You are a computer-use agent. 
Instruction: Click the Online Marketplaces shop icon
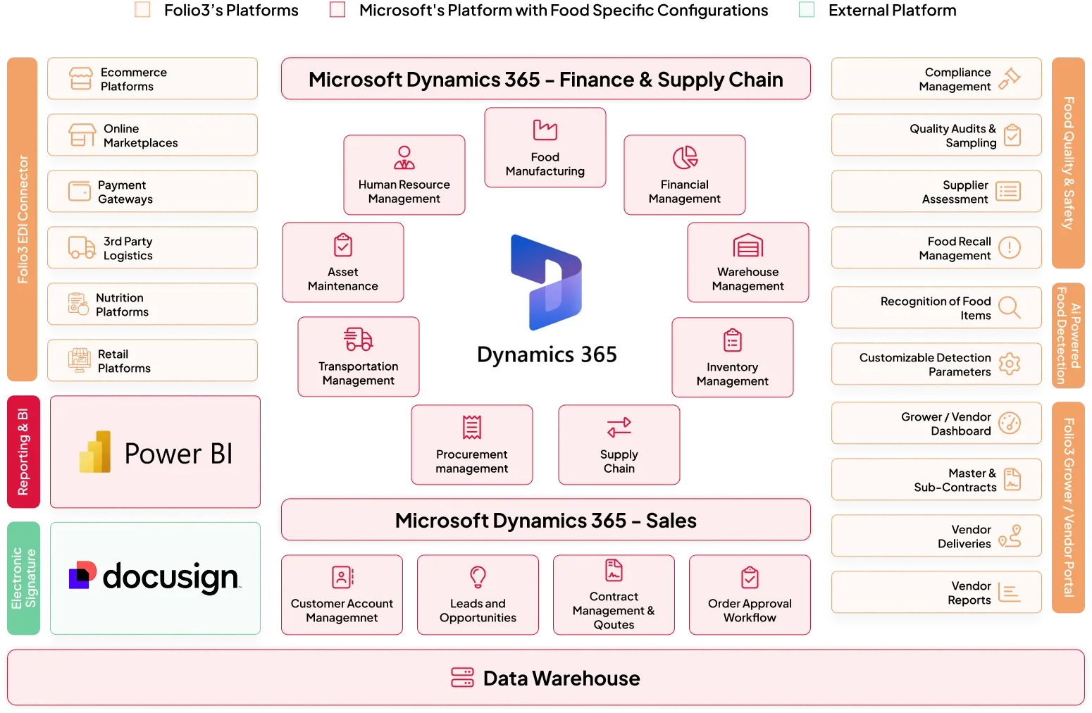click(x=82, y=135)
